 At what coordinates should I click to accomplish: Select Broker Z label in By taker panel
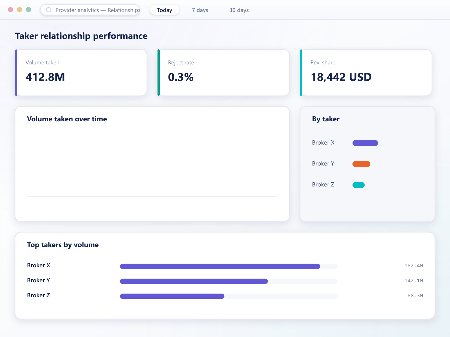point(323,184)
